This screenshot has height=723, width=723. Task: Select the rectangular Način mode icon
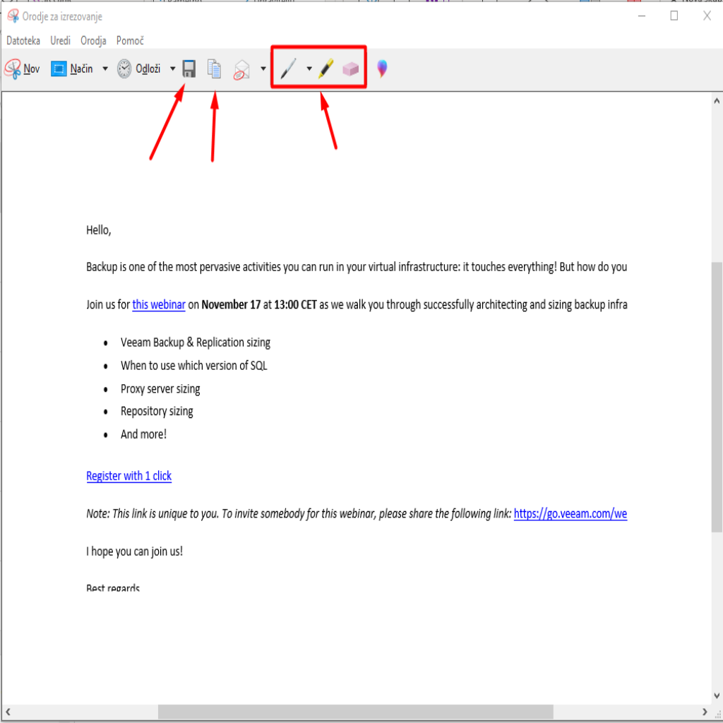pyautogui.click(x=59, y=68)
